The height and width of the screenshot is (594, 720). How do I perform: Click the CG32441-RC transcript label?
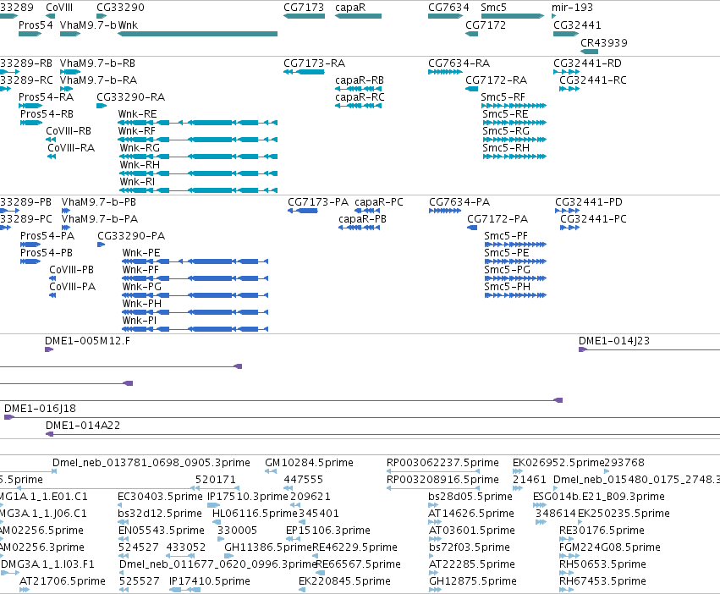pyautogui.click(x=593, y=80)
